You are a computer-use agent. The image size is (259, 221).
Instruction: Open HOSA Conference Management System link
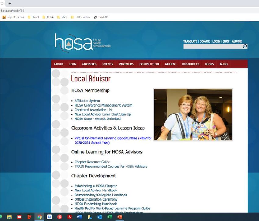[x=103, y=105]
